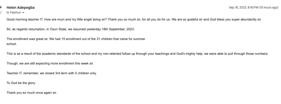Expand recipient details arrow beside Falohun

(x=23, y=13)
